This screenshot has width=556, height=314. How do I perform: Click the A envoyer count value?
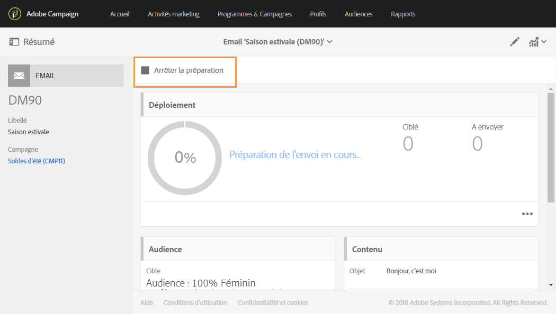(477, 144)
